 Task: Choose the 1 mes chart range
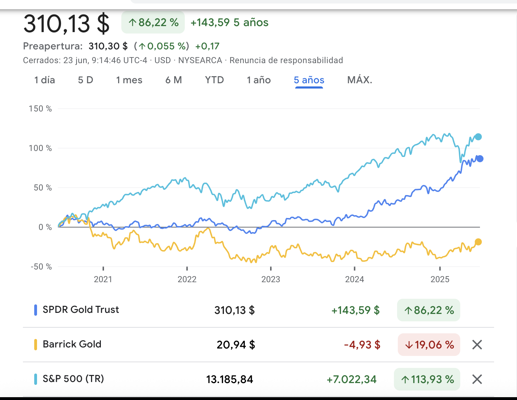click(129, 80)
